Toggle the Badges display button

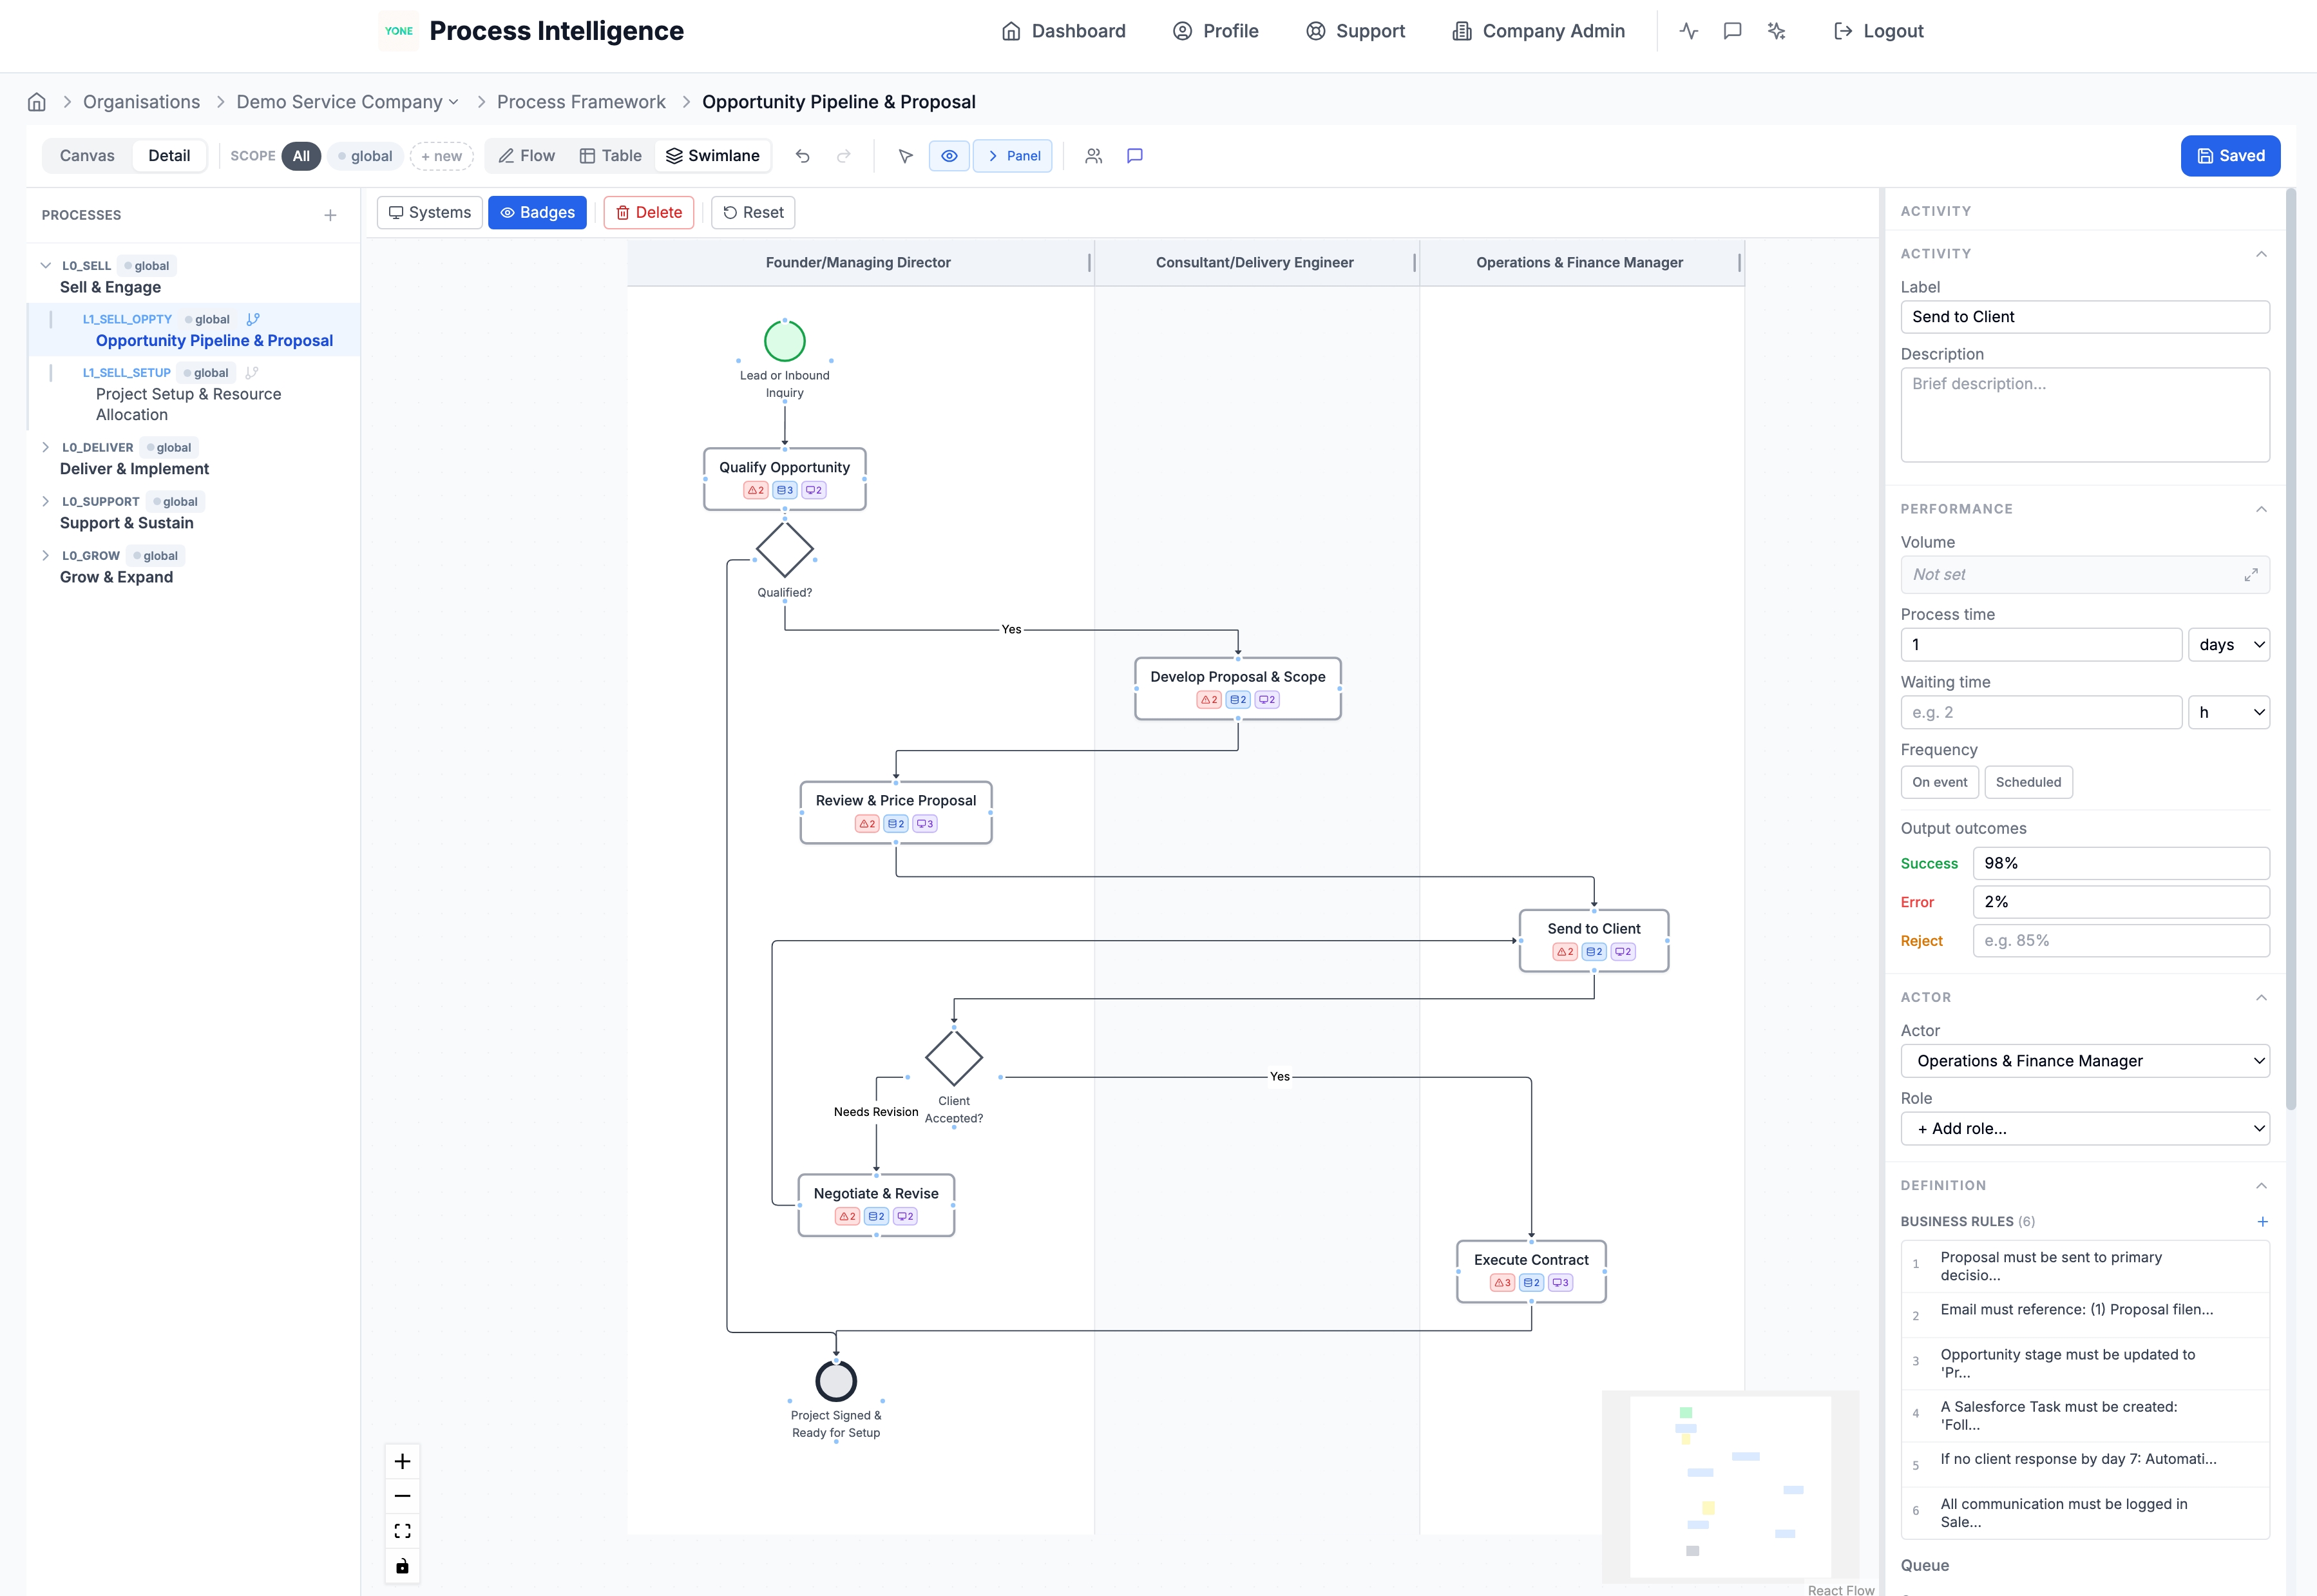click(x=538, y=212)
